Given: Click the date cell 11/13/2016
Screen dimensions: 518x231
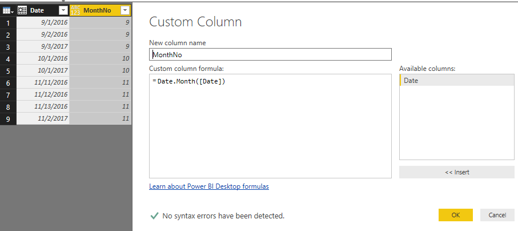Looking at the screenshot, I should click(43, 106).
